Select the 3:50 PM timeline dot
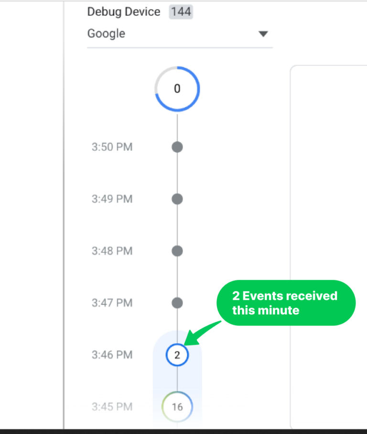The height and width of the screenshot is (434, 367). pyautogui.click(x=177, y=147)
